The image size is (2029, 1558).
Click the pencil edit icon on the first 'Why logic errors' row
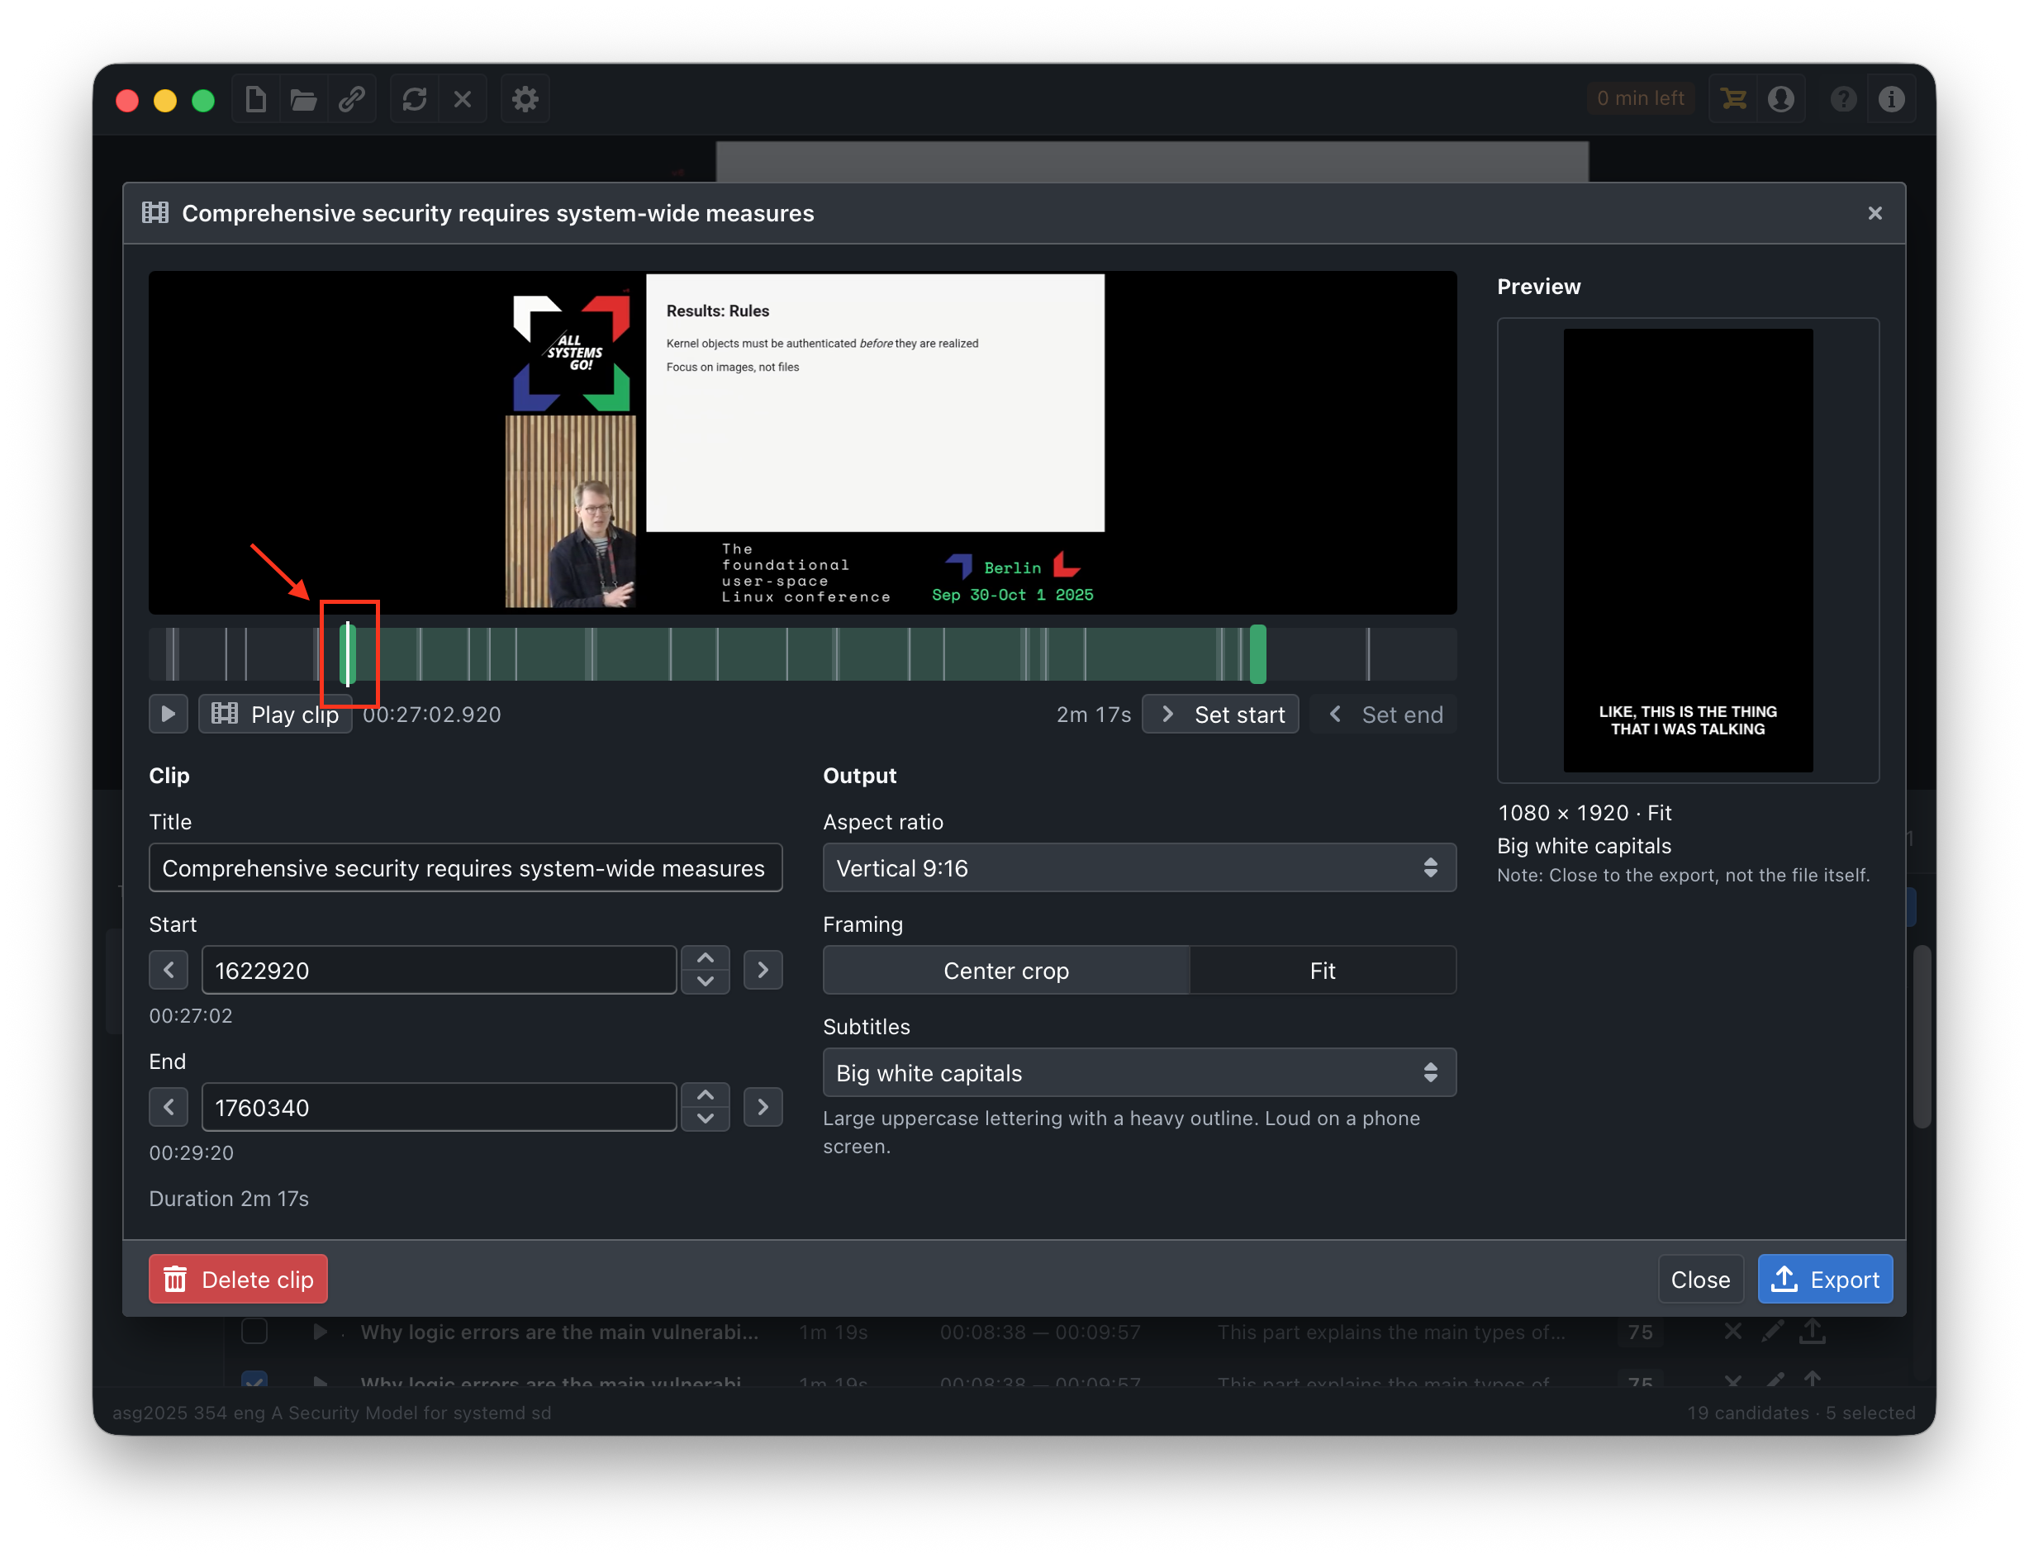point(1772,1332)
